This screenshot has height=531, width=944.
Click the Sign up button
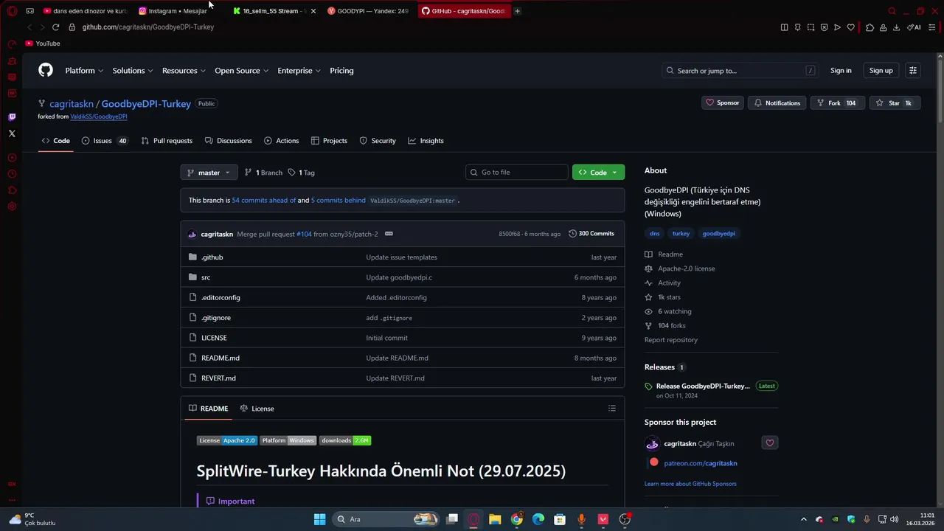pos(881,71)
